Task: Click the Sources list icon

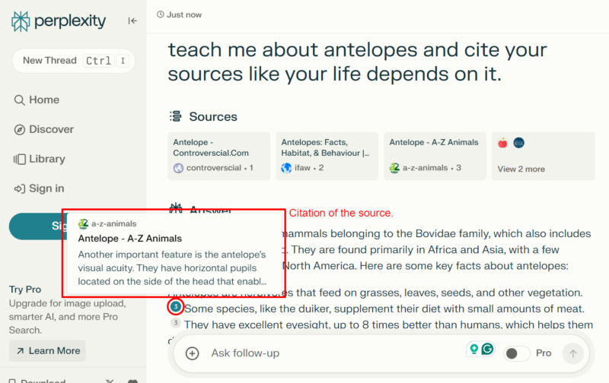Action: tap(176, 117)
